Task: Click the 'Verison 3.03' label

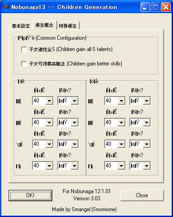Action: pyautogui.click(x=86, y=199)
